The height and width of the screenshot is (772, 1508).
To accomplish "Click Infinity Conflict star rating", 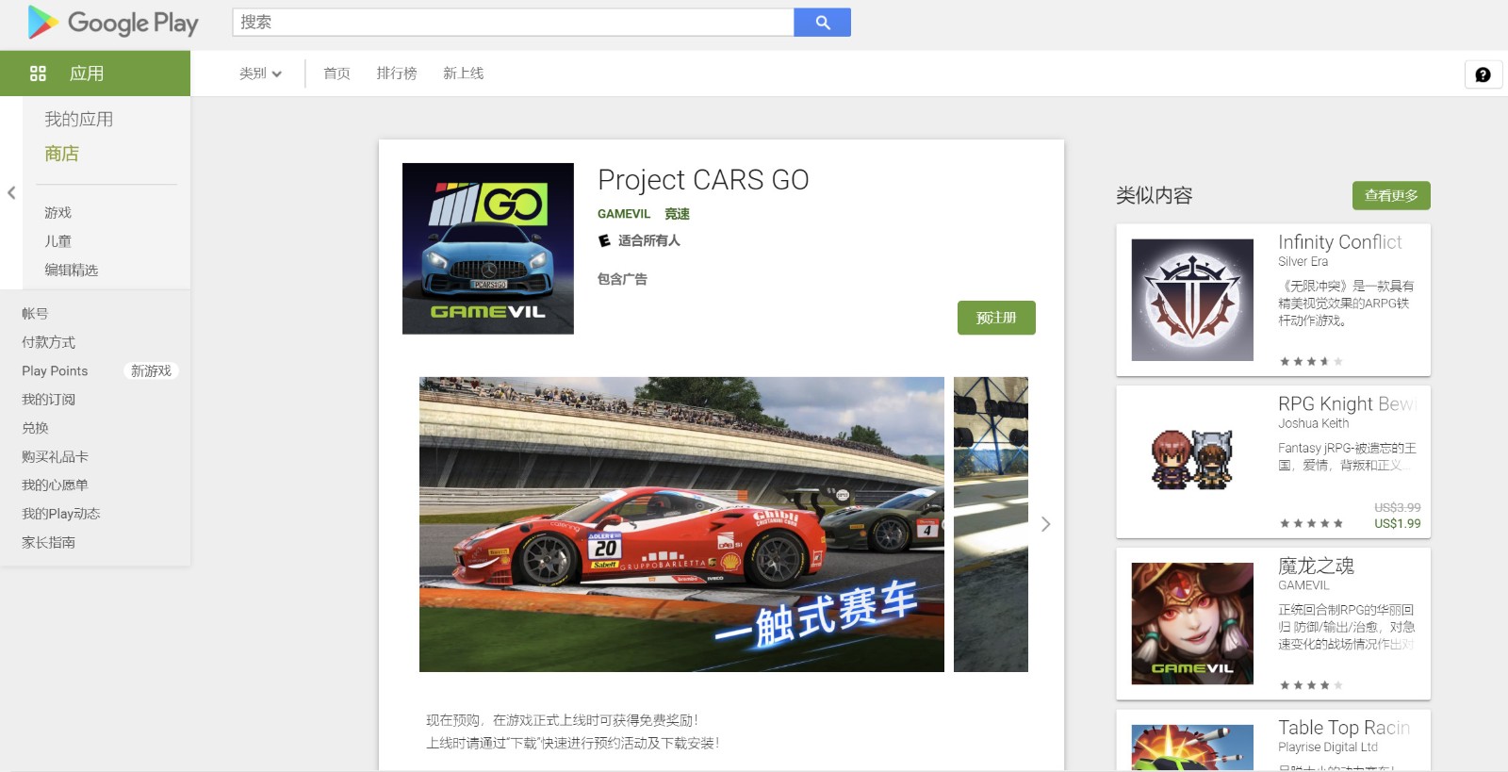I will pos(1311,362).
